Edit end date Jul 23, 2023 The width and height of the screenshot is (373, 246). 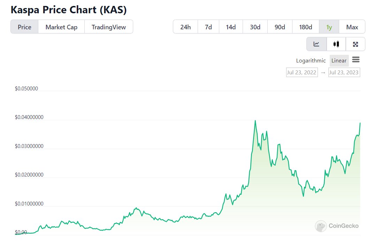coord(344,72)
